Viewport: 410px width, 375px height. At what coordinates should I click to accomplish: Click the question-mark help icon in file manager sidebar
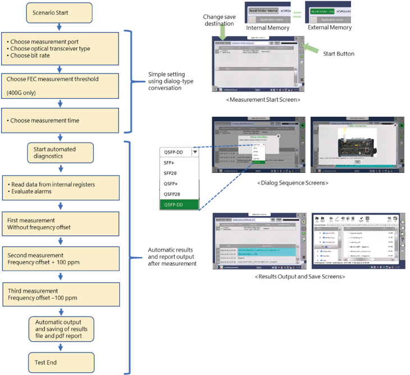click(403, 239)
